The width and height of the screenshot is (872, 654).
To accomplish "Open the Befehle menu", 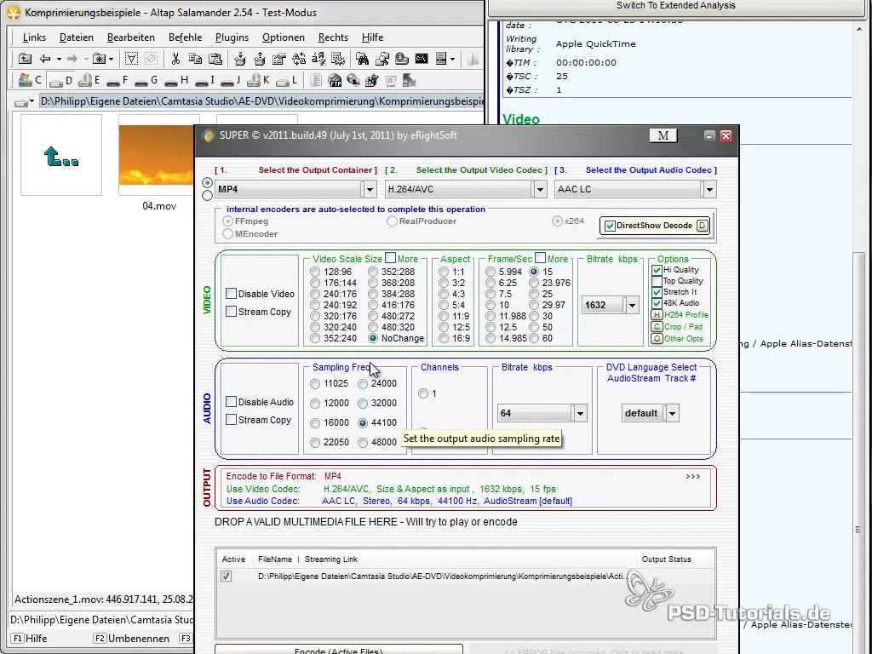I will (x=185, y=37).
